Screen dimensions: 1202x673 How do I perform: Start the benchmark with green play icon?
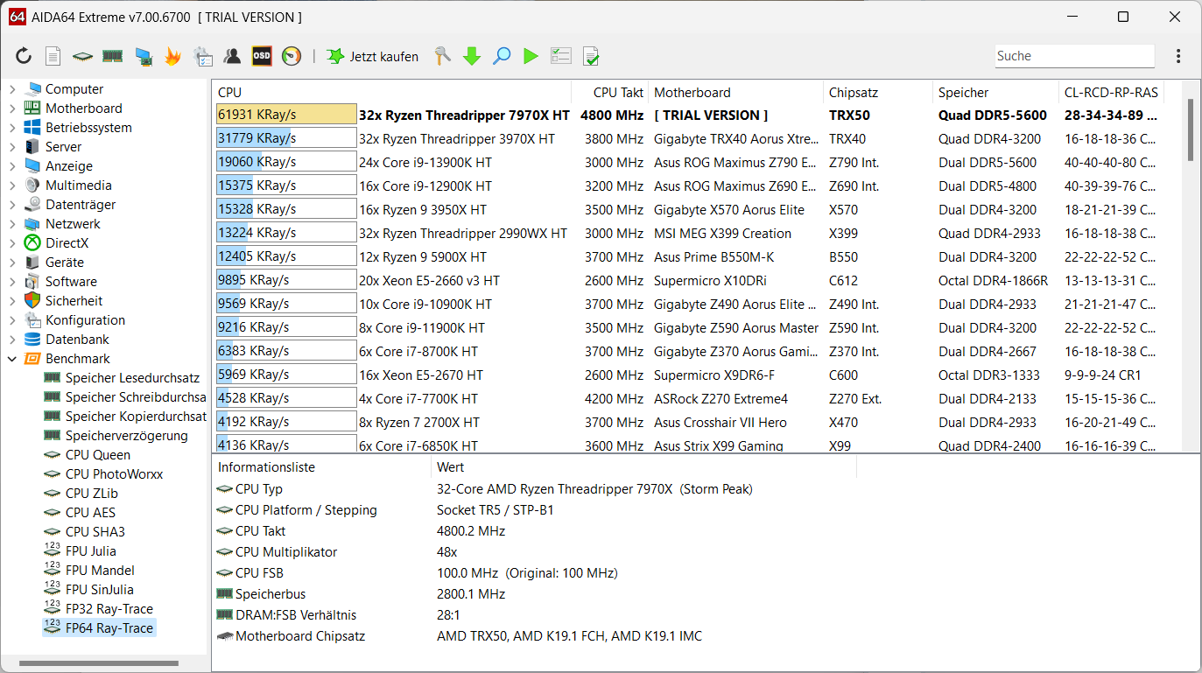click(x=531, y=56)
